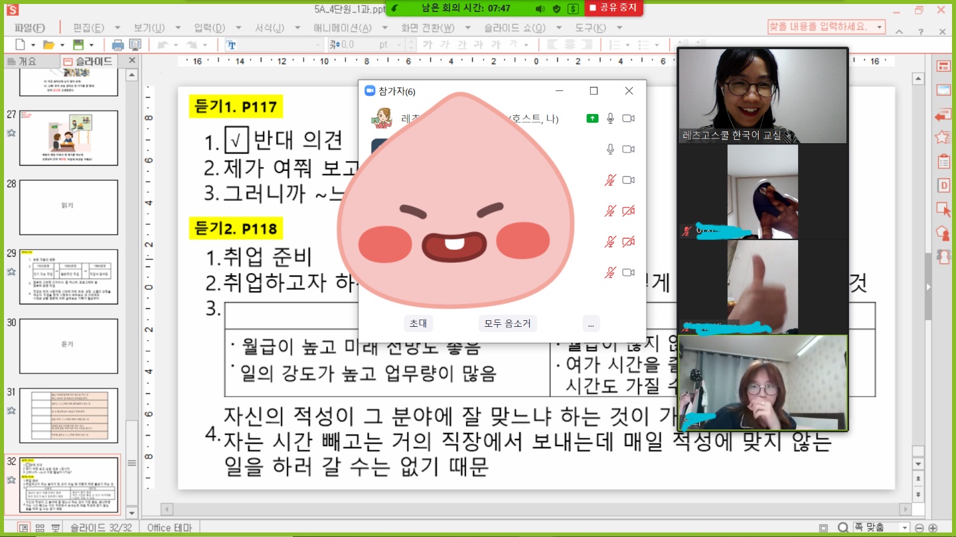Toggle the second participant's camera
This screenshot has width=956, height=537.
click(x=628, y=149)
